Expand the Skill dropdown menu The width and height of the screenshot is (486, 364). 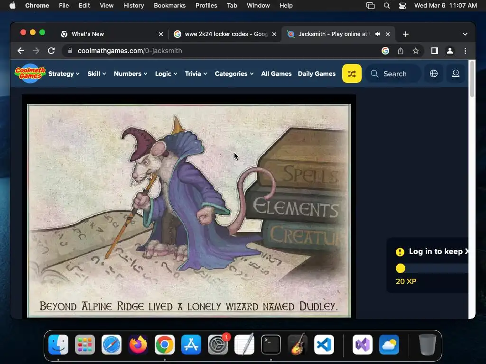[97, 73]
